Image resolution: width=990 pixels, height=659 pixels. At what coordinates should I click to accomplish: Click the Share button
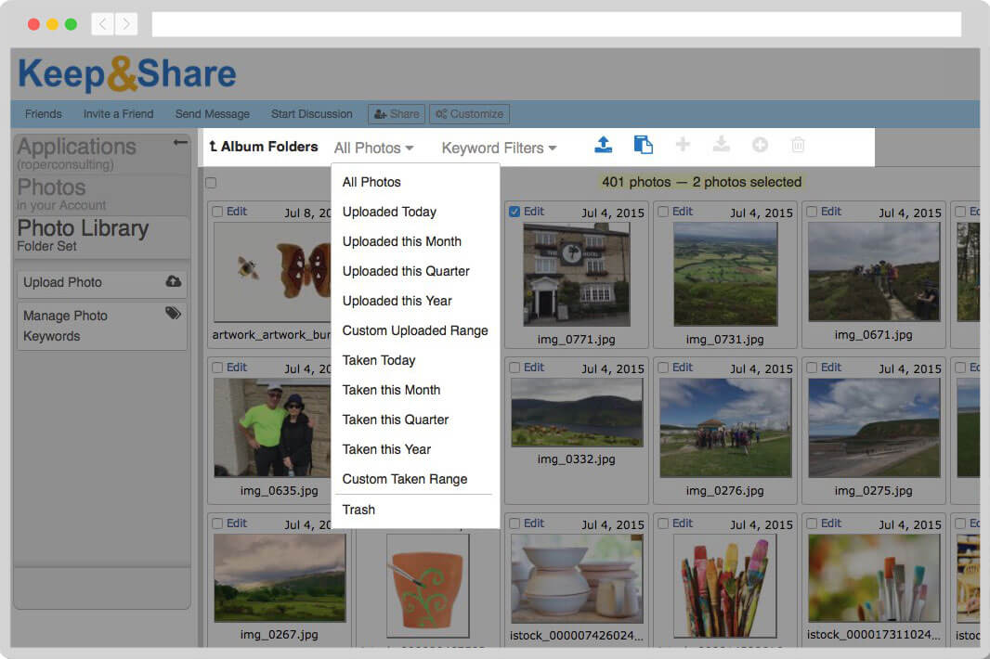397,114
